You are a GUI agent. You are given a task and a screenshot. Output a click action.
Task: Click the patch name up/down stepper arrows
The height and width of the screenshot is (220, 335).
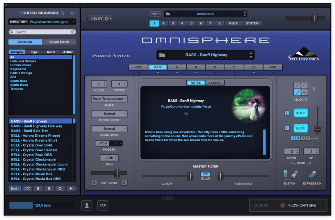[x=251, y=55]
